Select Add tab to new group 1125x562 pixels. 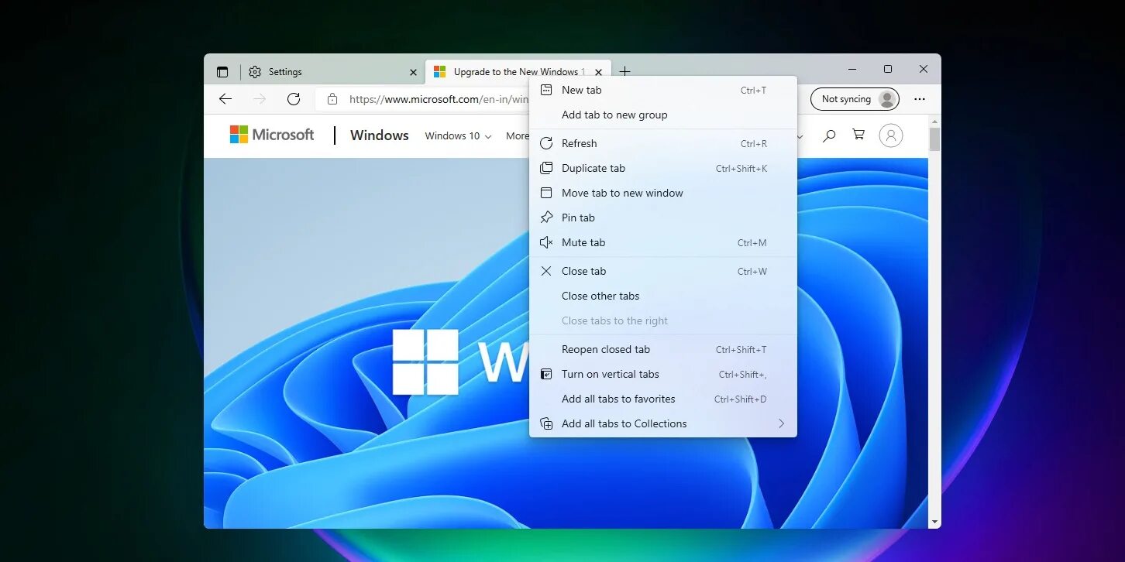[663, 115]
